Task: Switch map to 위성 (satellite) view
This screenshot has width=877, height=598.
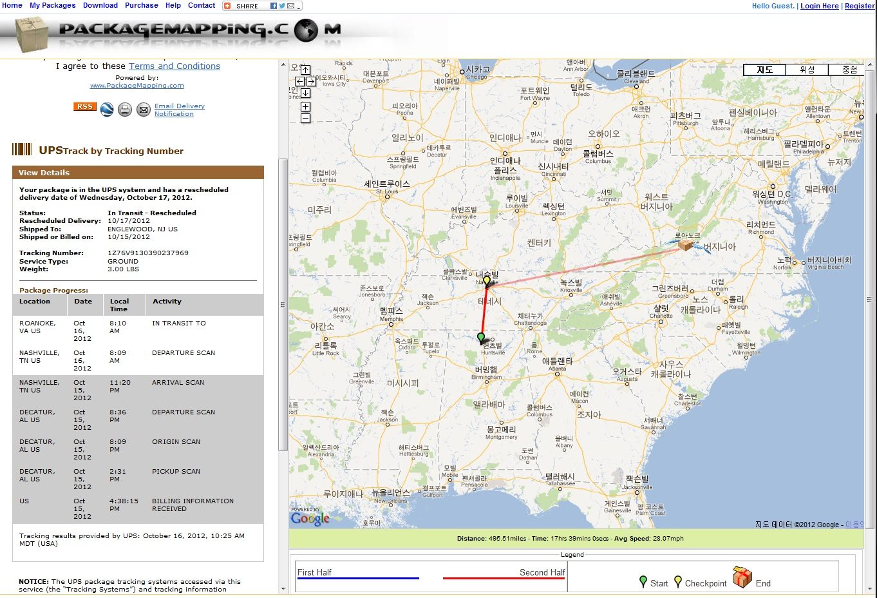Action: click(807, 70)
